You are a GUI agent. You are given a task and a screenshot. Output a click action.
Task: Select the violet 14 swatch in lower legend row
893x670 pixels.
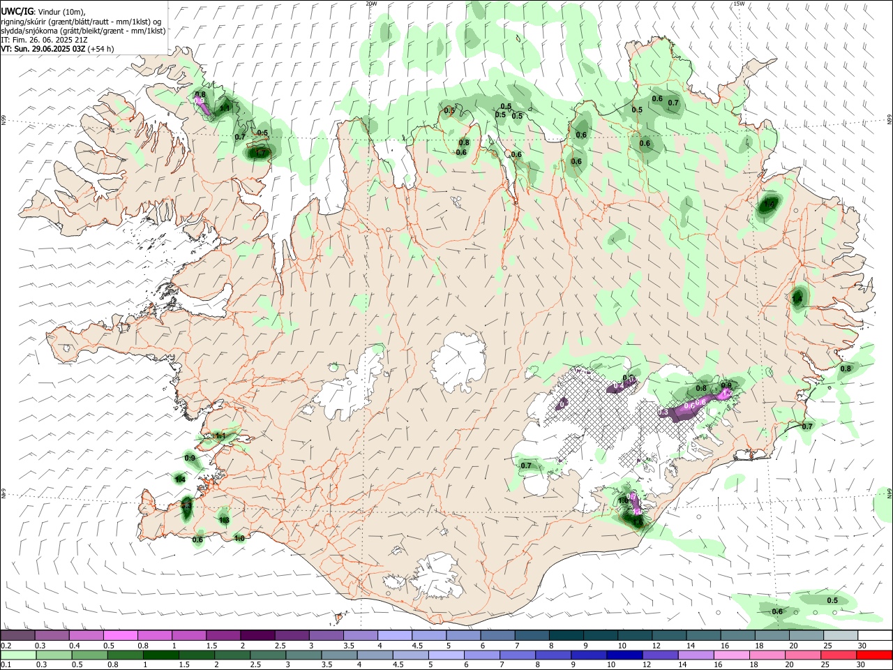(x=695, y=655)
